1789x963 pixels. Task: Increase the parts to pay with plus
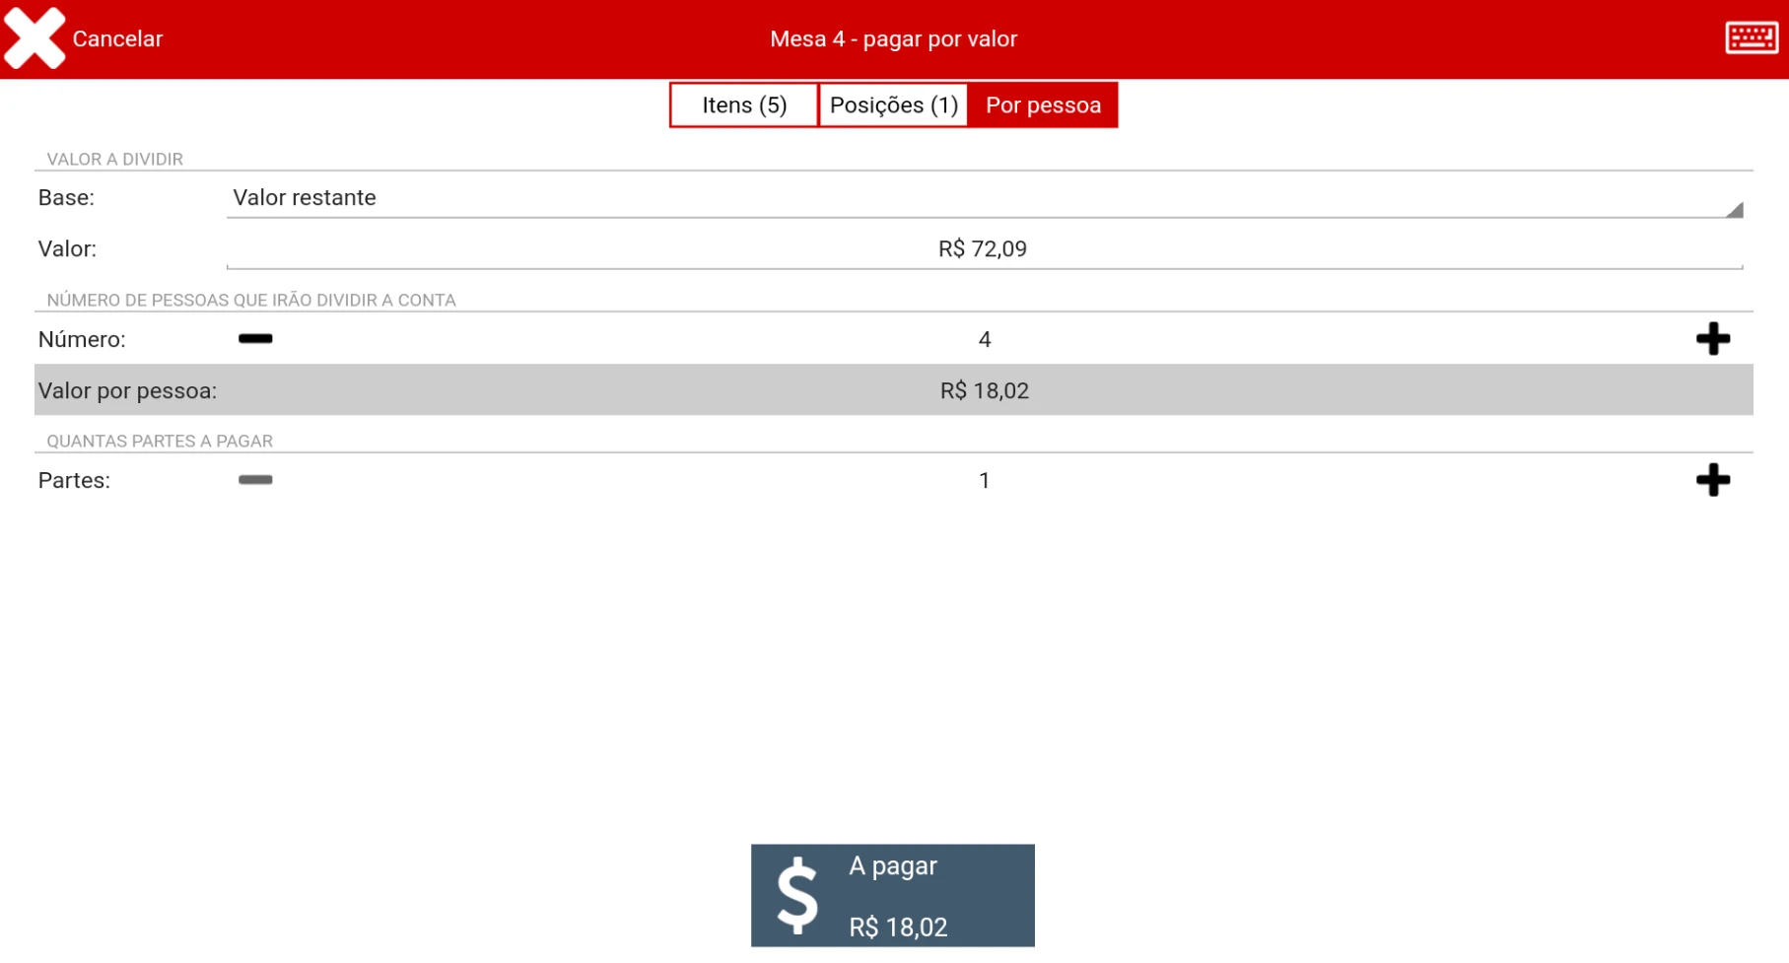[1713, 480]
